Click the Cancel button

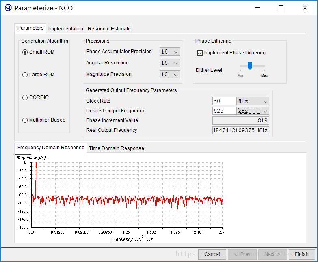point(212,254)
